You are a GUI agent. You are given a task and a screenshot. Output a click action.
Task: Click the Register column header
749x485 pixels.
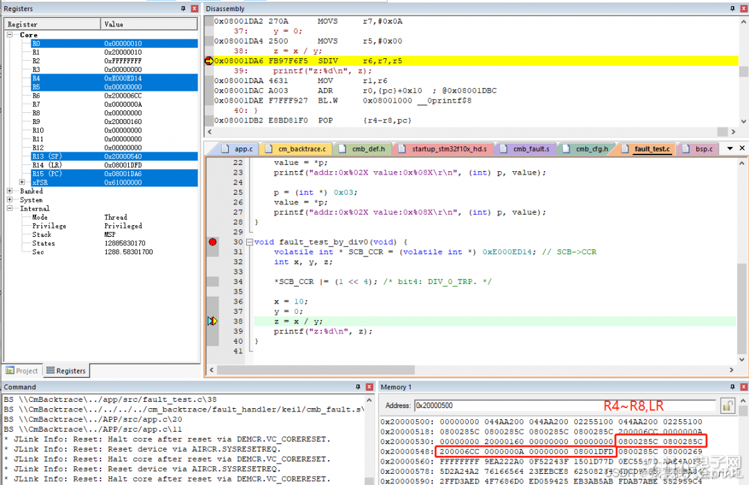pyautogui.click(x=53, y=24)
